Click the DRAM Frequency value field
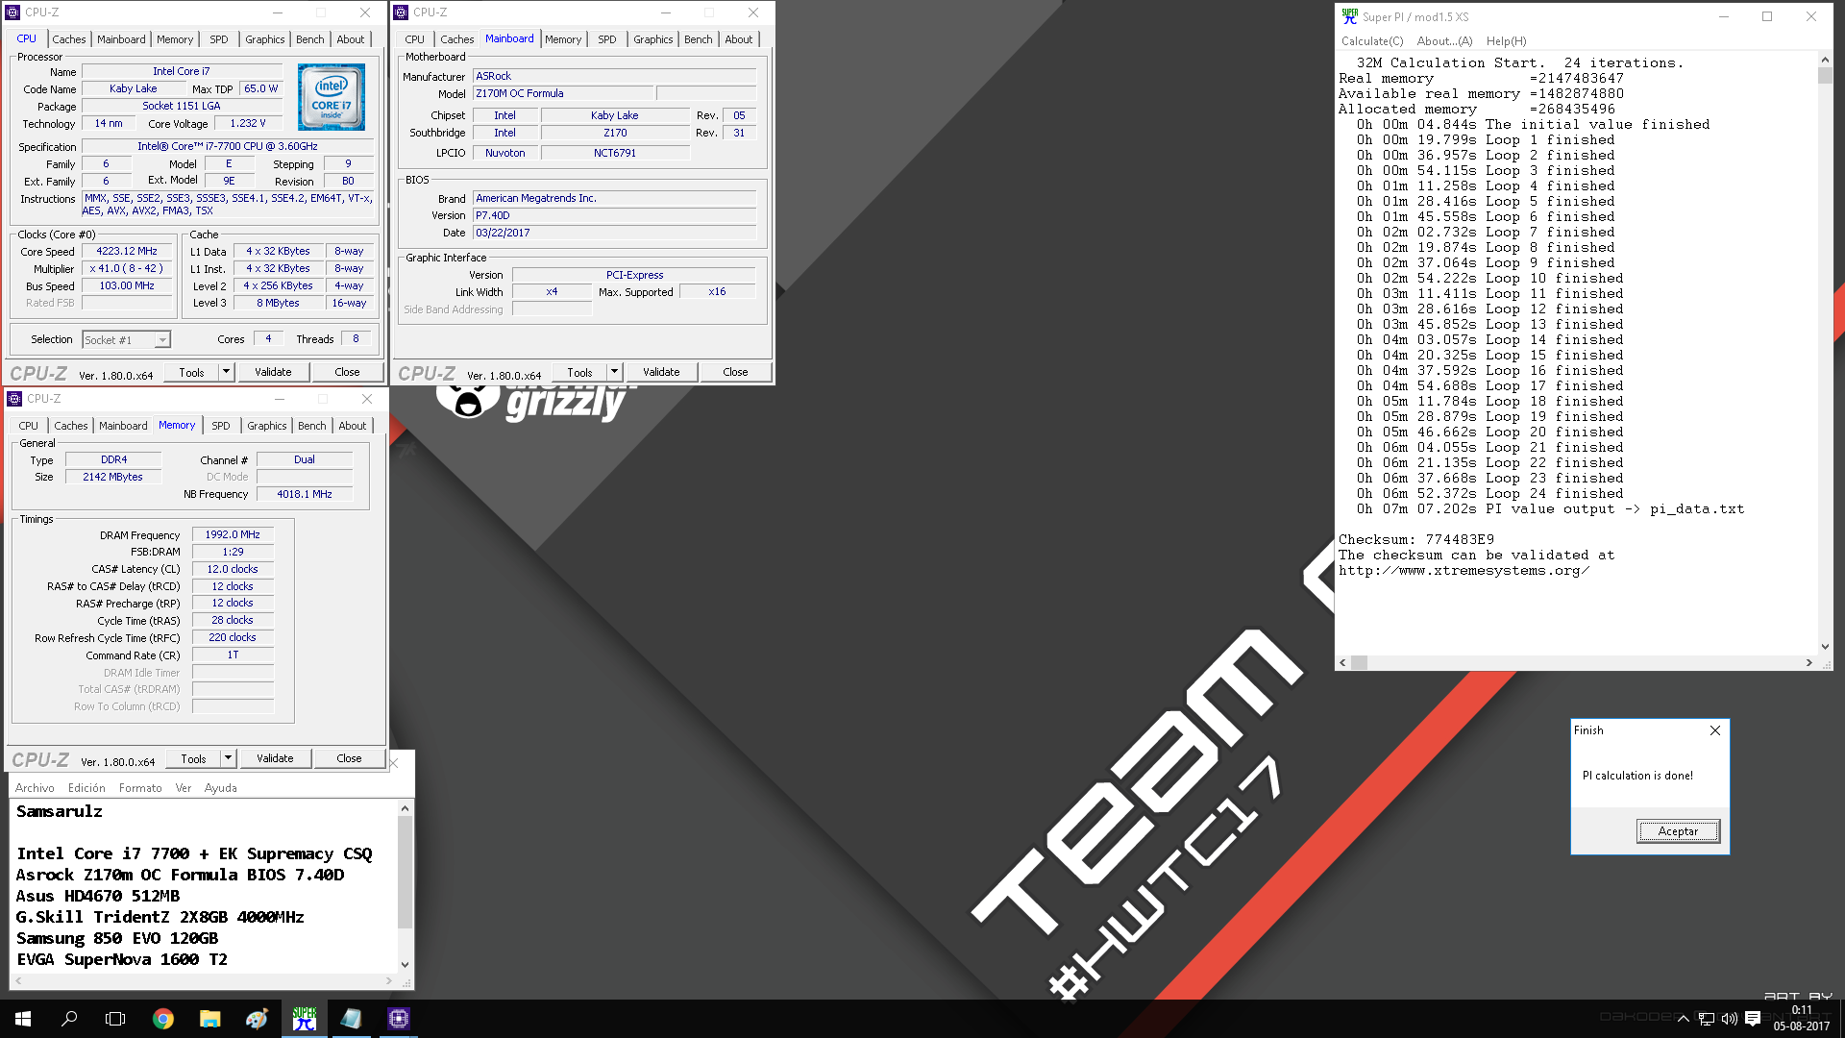Image resolution: width=1845 pixels, height=1038 pixels. (x=233, y=535)
